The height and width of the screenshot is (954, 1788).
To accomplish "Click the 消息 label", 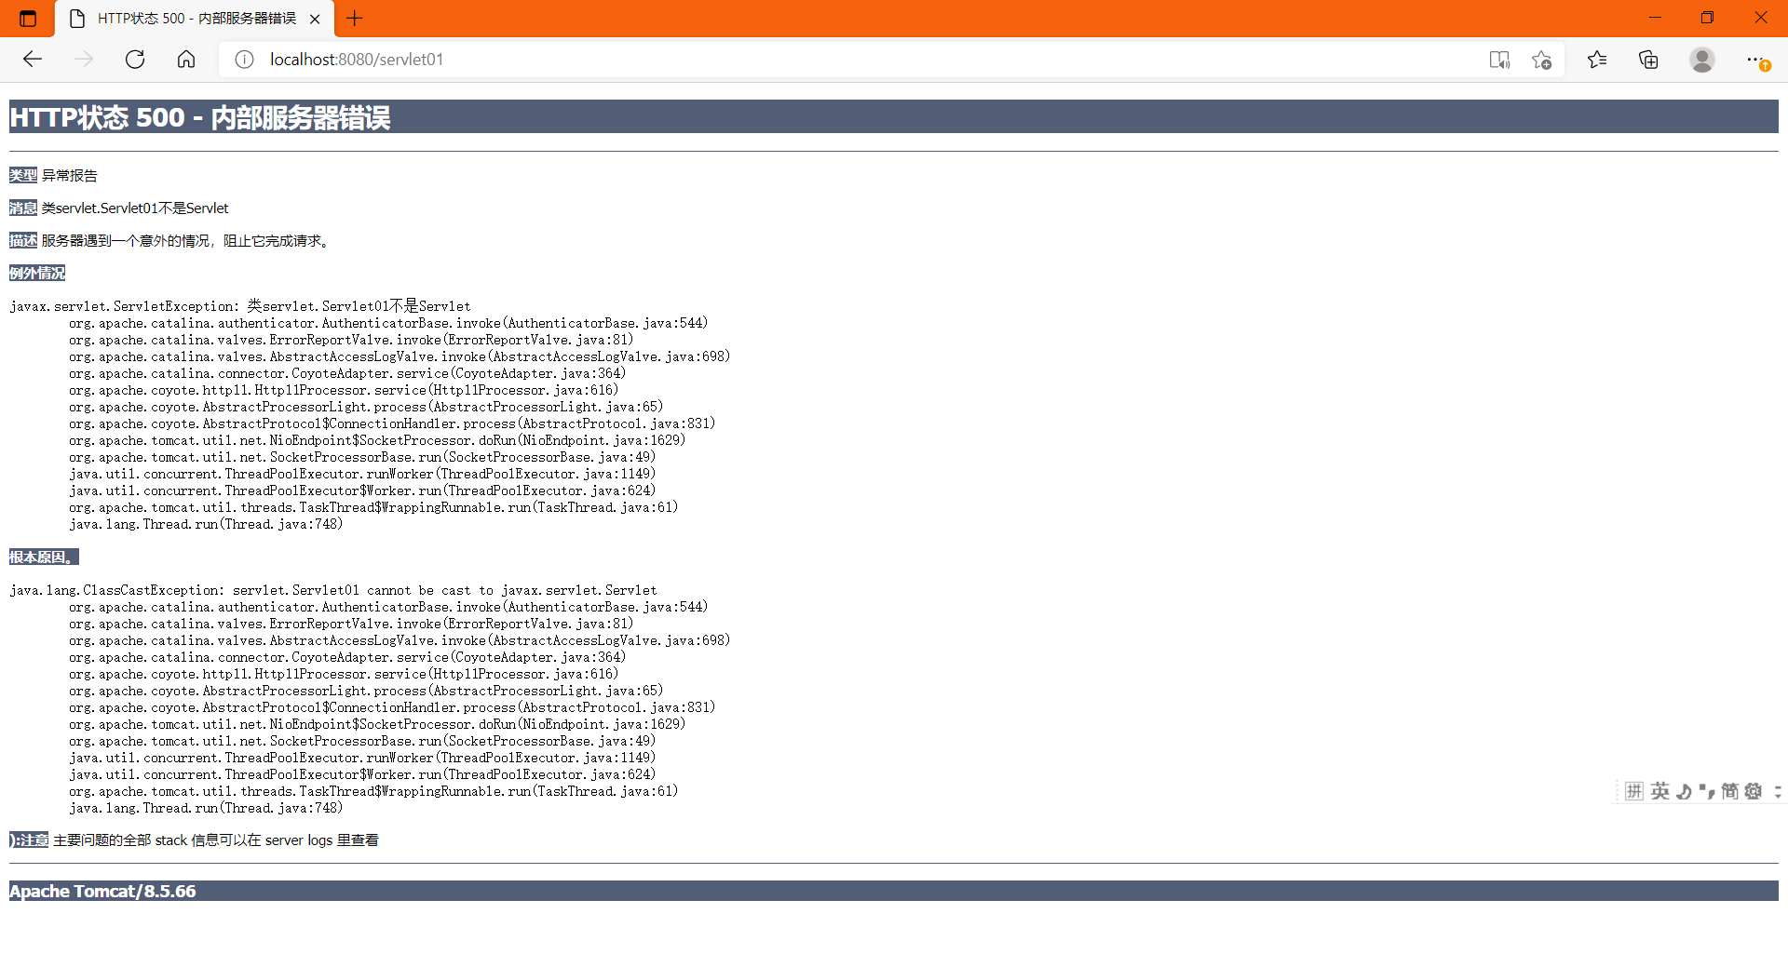I will coord(23,208).
